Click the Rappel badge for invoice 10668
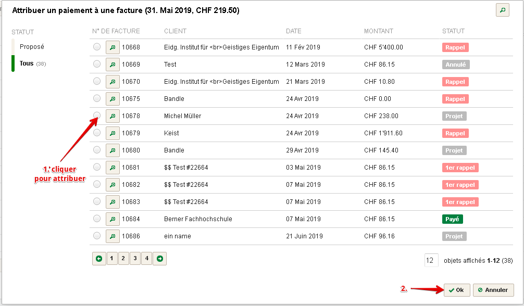The image size is (524, 306). [455, 47]
